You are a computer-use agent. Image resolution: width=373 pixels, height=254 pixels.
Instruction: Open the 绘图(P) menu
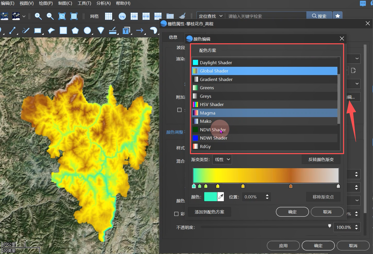tap(46, 3)
